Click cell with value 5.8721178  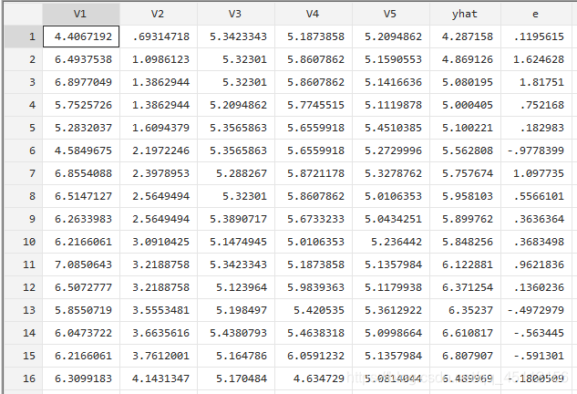[314, 173]
